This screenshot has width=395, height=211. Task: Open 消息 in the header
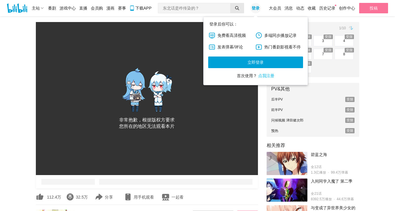[289, 8]
